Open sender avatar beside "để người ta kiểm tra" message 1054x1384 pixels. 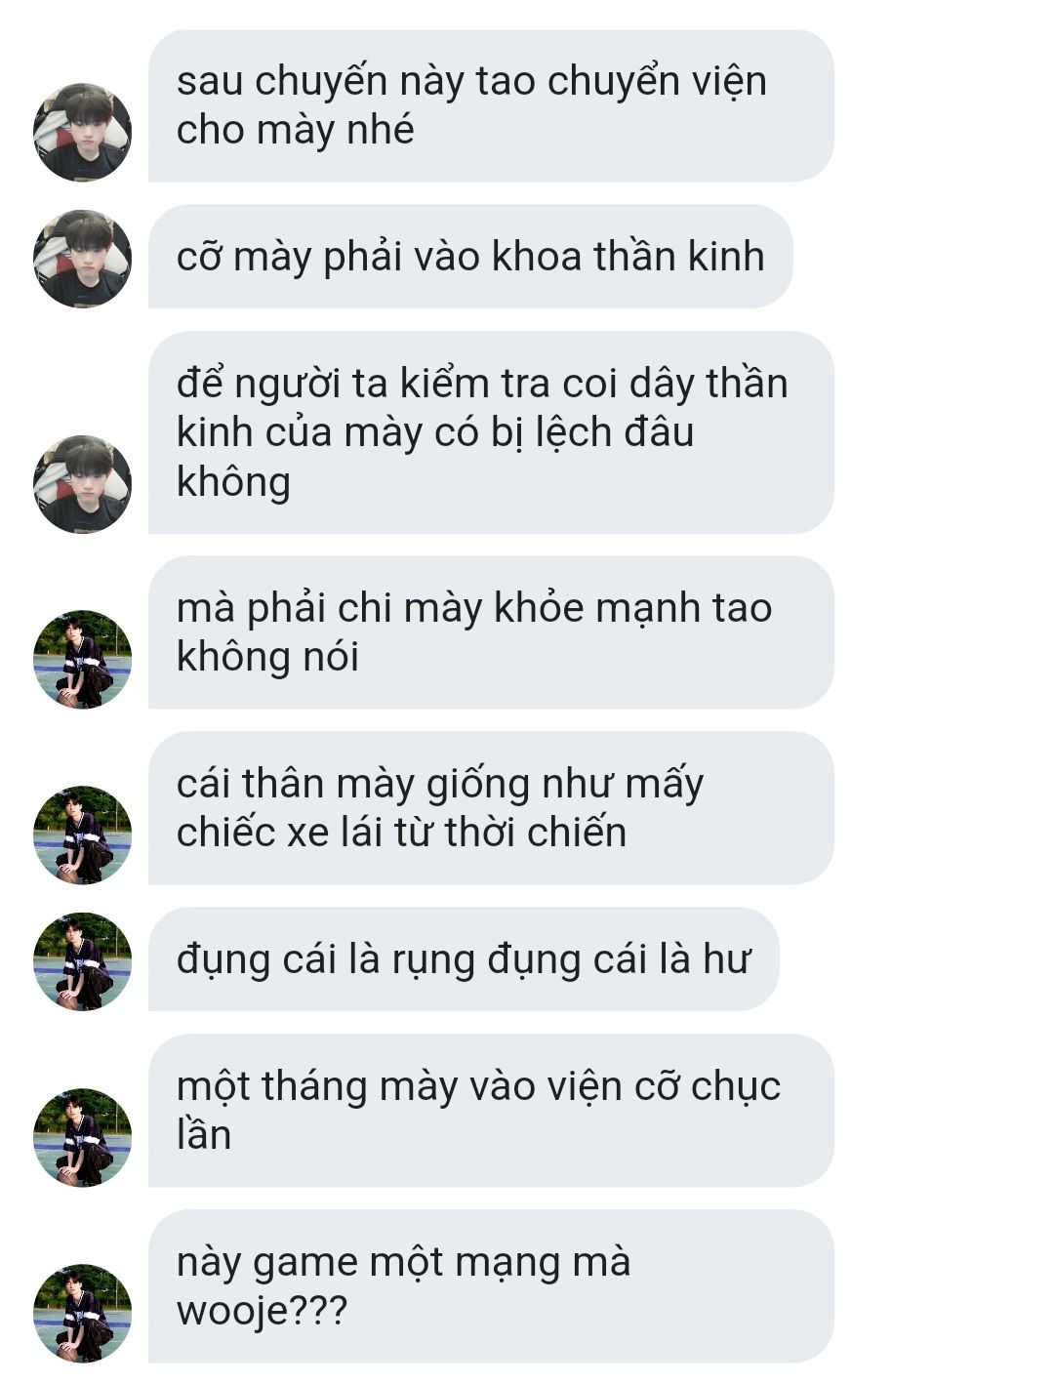coord(82,484)
